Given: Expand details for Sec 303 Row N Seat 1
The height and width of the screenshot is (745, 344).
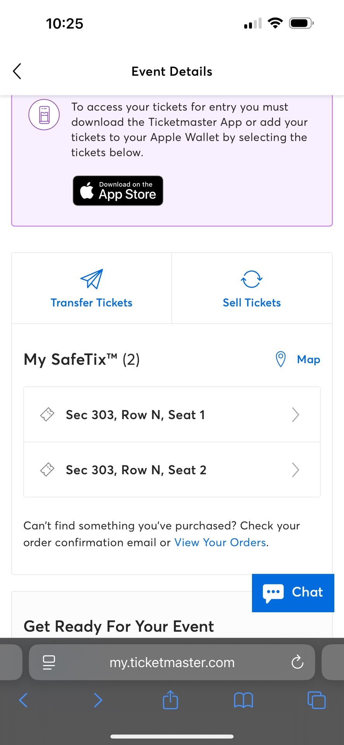Looking at the screenshot, I should pos(295,414).
